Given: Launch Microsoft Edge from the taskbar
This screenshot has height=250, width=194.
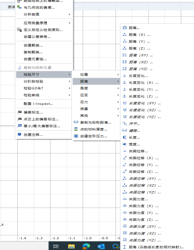Looking at the screenshot, I should coord(86,246).
